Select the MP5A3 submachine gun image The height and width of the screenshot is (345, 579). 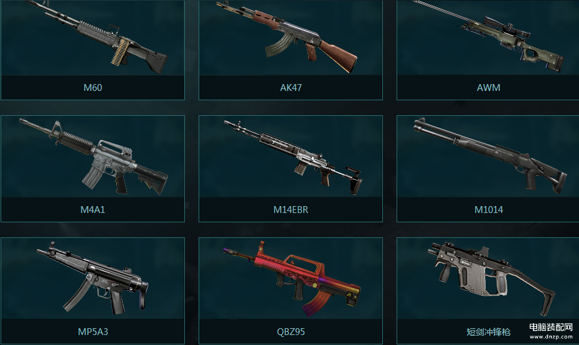pyautogui.click(x=92, y=278)
